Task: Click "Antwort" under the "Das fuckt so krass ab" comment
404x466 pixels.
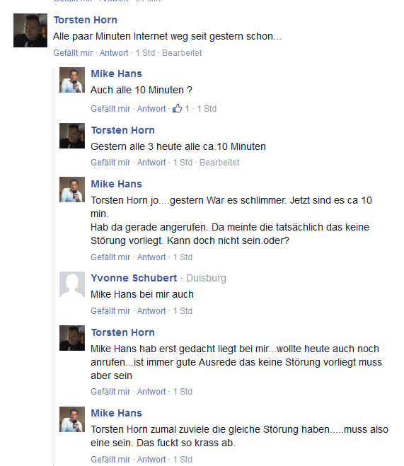Action: click(151, 459)
